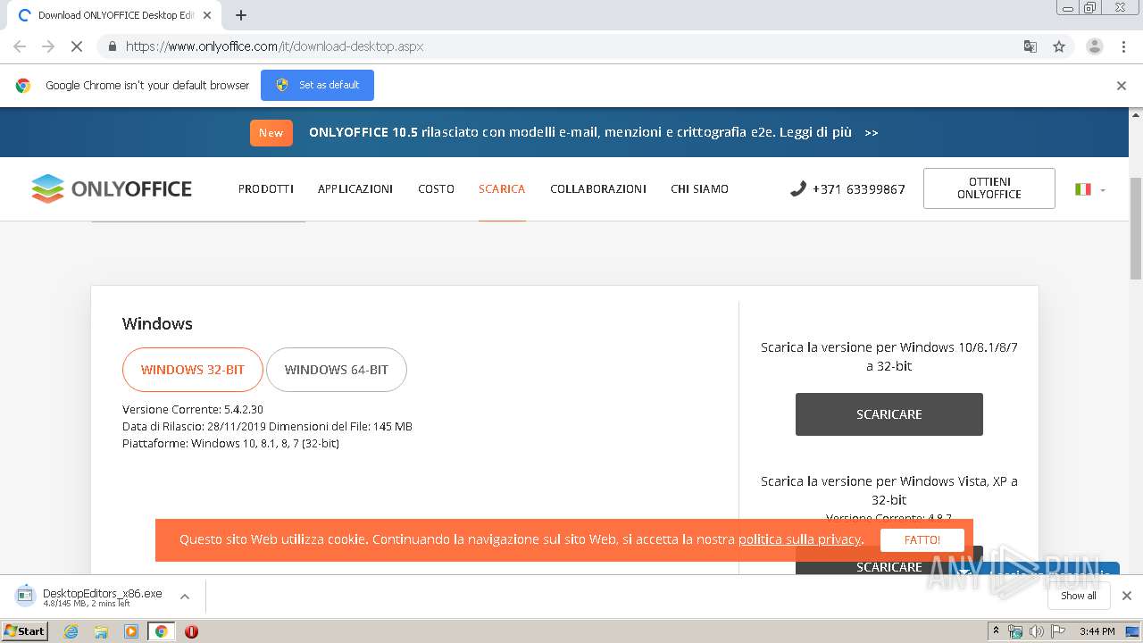Select the WINDOWS 64-BIT option
Image resolution: width=1143 pixels, height=643 pixels.
[337, 370]
